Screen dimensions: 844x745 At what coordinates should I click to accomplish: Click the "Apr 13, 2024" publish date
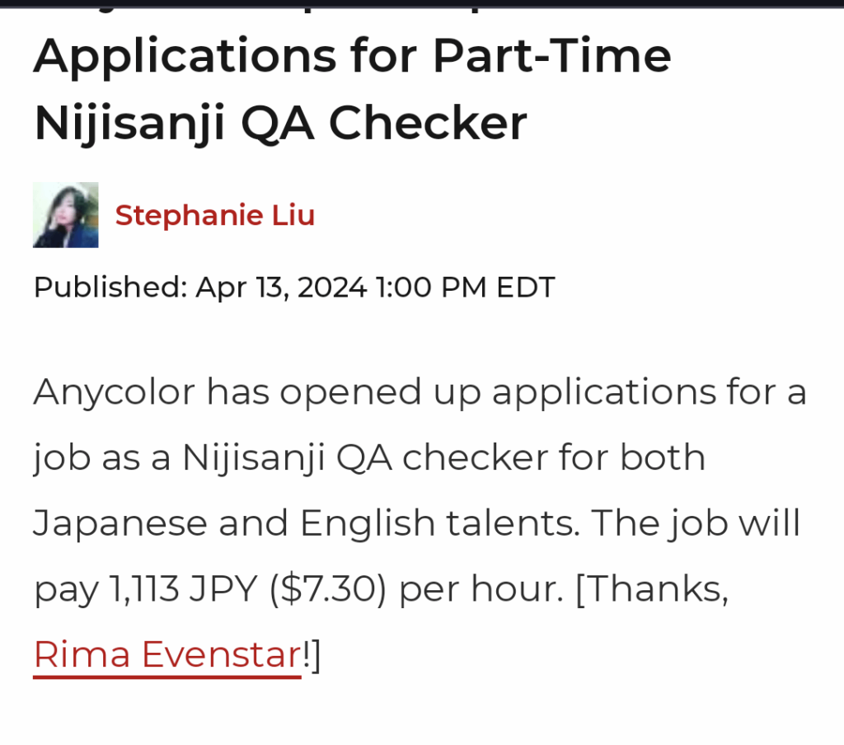tap(280, 288)
